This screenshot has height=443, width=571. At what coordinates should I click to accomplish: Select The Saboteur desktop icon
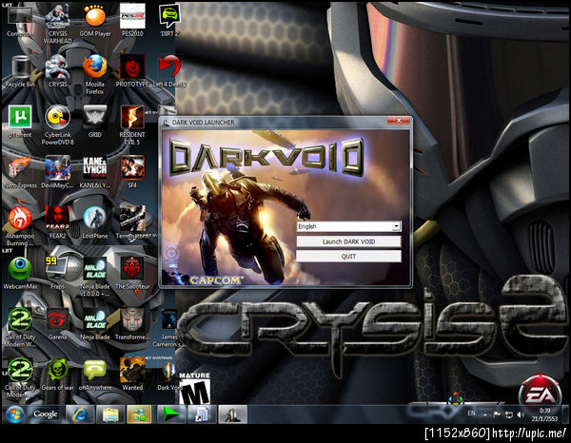[x=132, y=274]
